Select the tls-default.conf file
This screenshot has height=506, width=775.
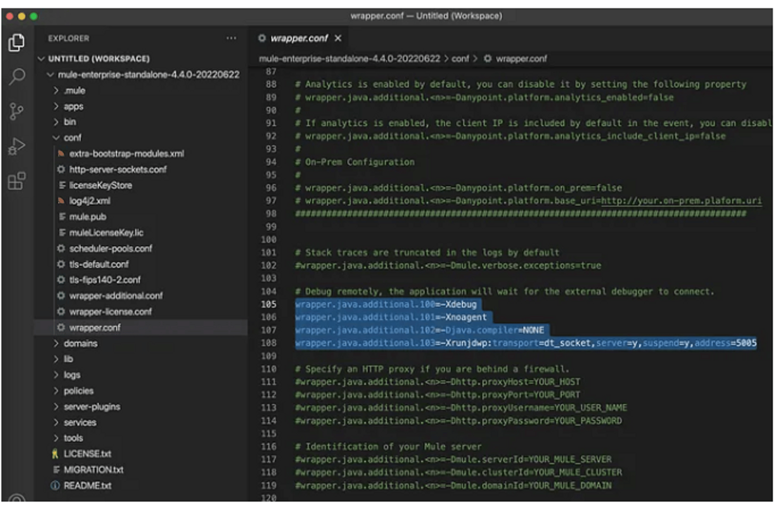click(98, 264)
